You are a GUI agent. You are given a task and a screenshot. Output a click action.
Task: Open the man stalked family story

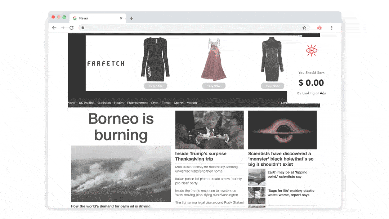(206, 169)
